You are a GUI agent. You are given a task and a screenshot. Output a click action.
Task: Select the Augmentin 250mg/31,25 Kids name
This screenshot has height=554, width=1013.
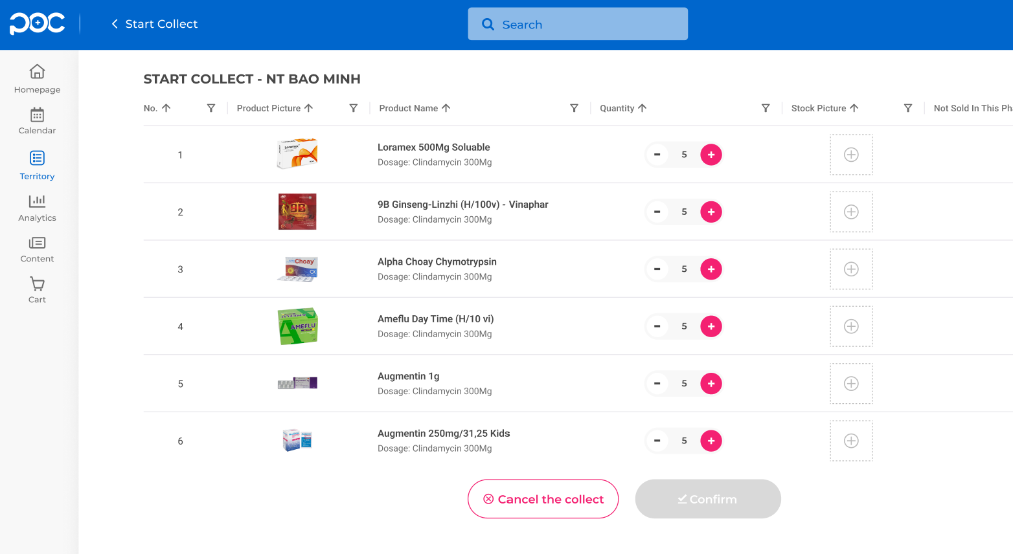(444, 434)
